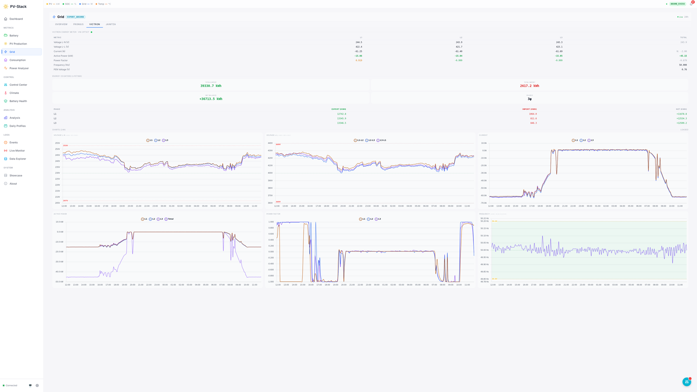
Task: Click the floating action button bottom-right
Action: [x=687, y=382]
